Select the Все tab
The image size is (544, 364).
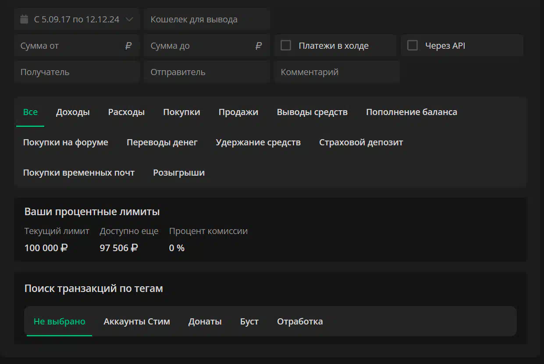[x=30, y=112]
